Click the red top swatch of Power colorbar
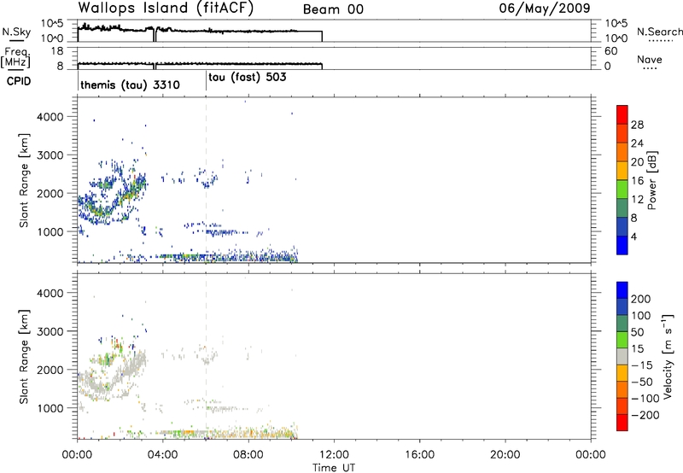683x473 pixels. (622, 114)
